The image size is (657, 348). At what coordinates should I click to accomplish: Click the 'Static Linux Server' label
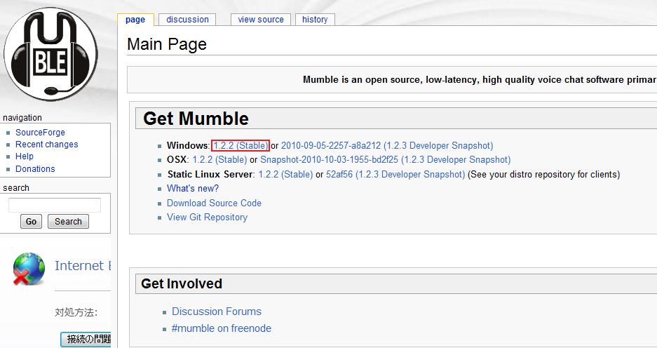pos(210,175)
